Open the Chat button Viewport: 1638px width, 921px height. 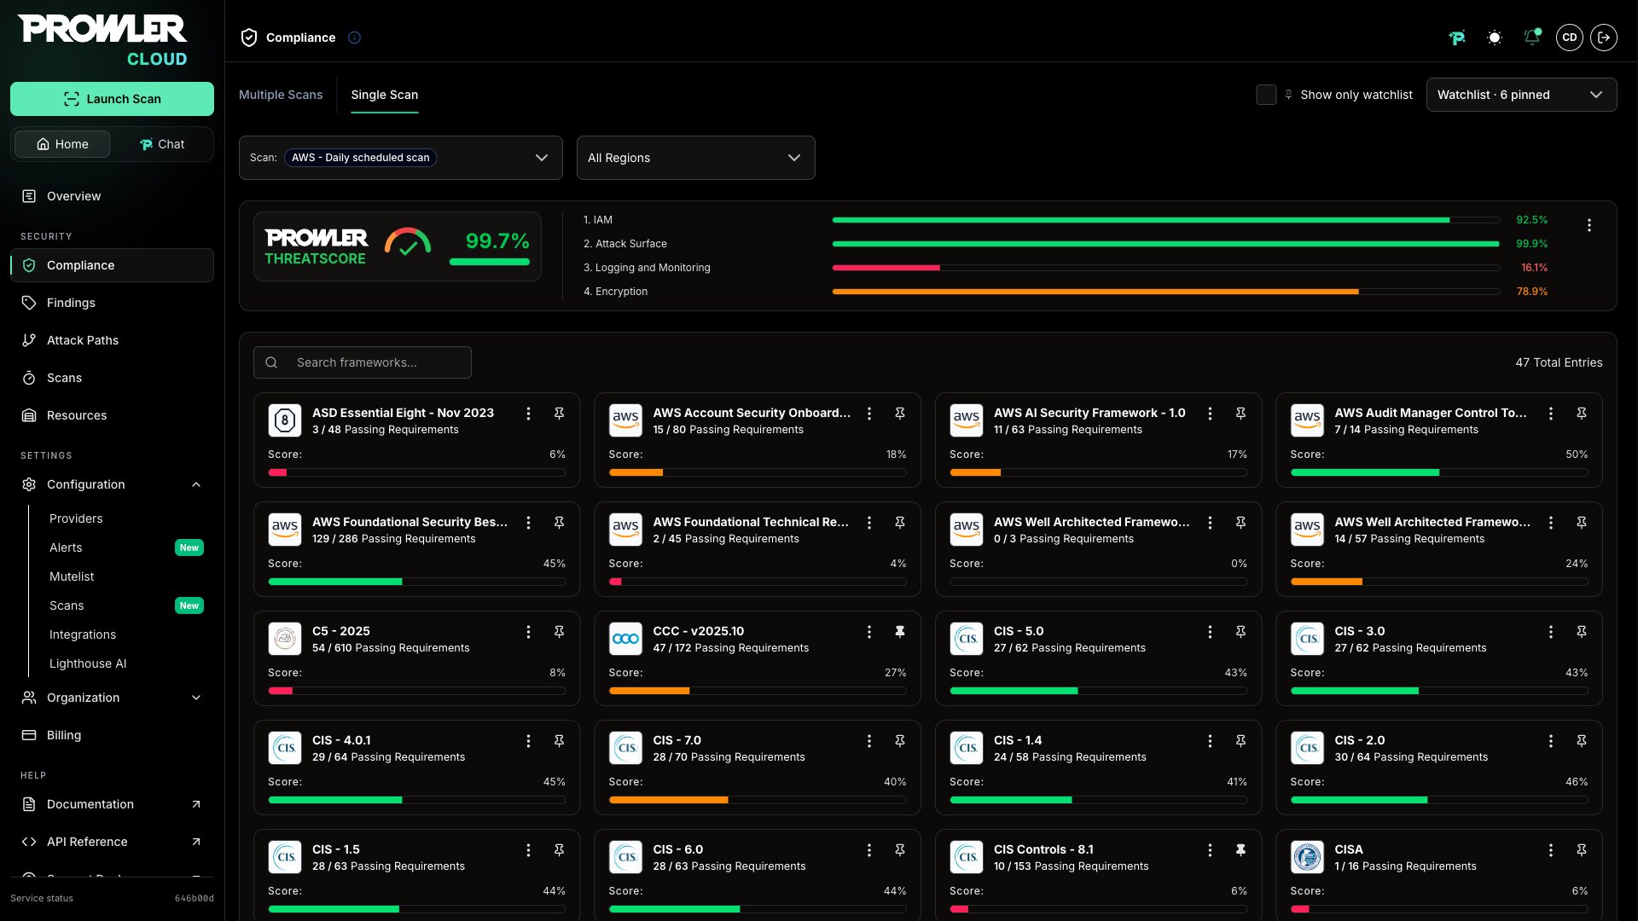click(x=162, y=144)
